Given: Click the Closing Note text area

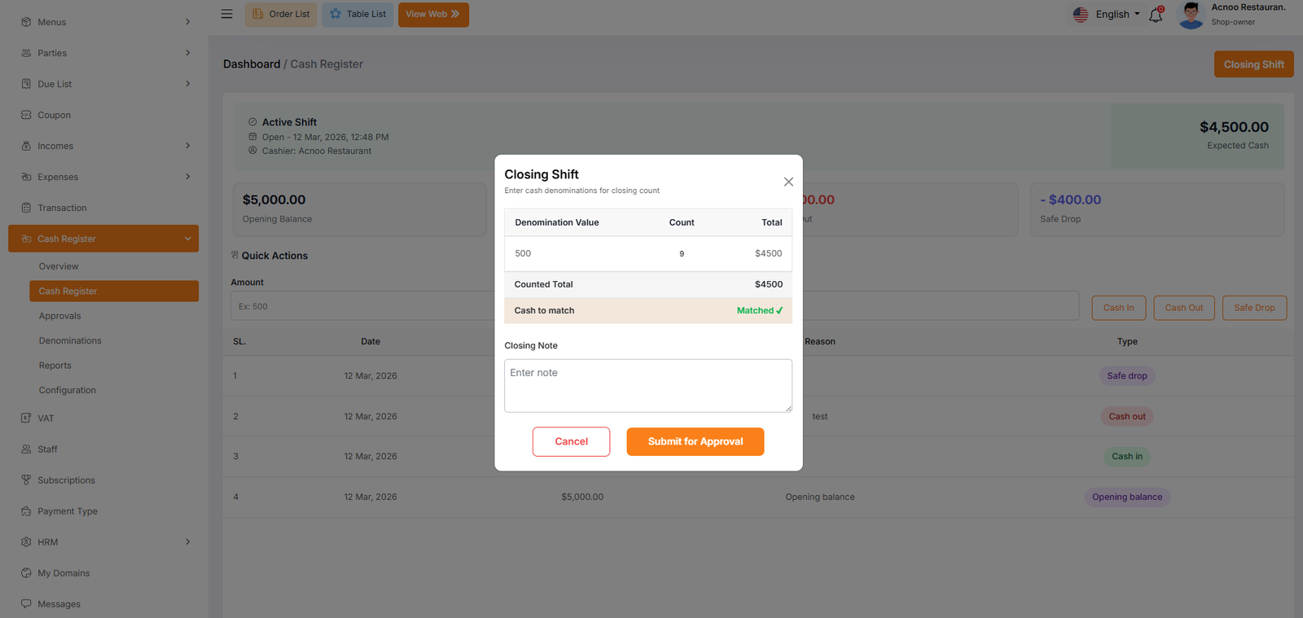Looking at the screenshot, I should point(647,385).
